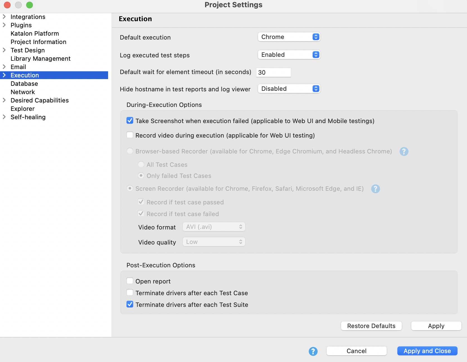Click the element timeout input field
This screenshot has width=467, height=362.
[273, 72]
